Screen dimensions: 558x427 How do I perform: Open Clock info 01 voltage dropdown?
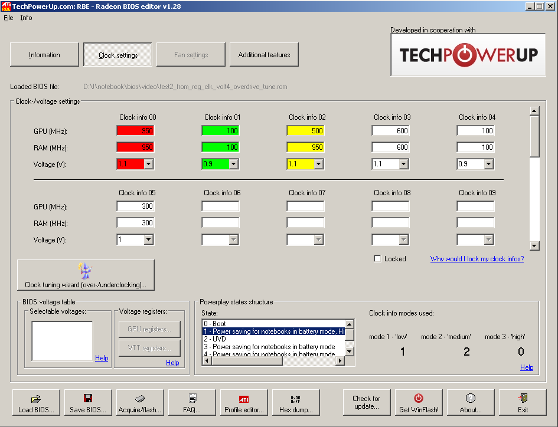point(234,164)
